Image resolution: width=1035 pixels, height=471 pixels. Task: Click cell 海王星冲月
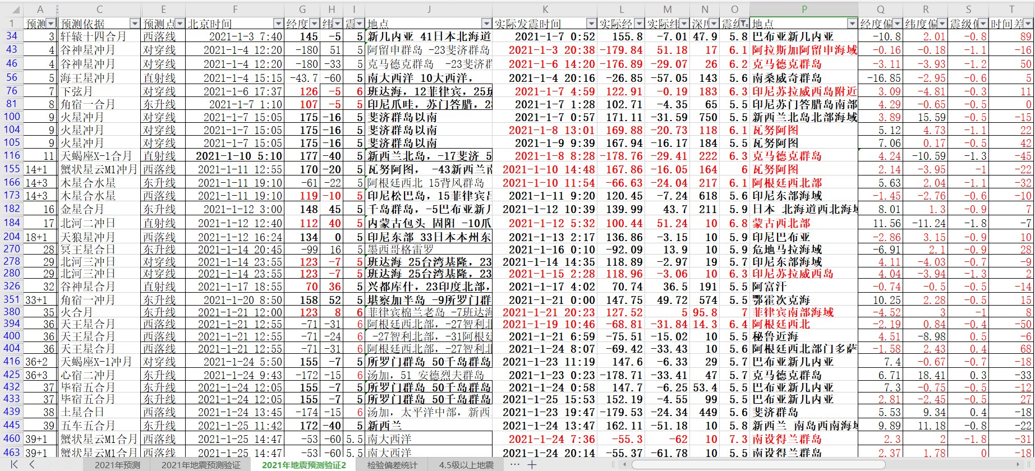coord(99,78)
